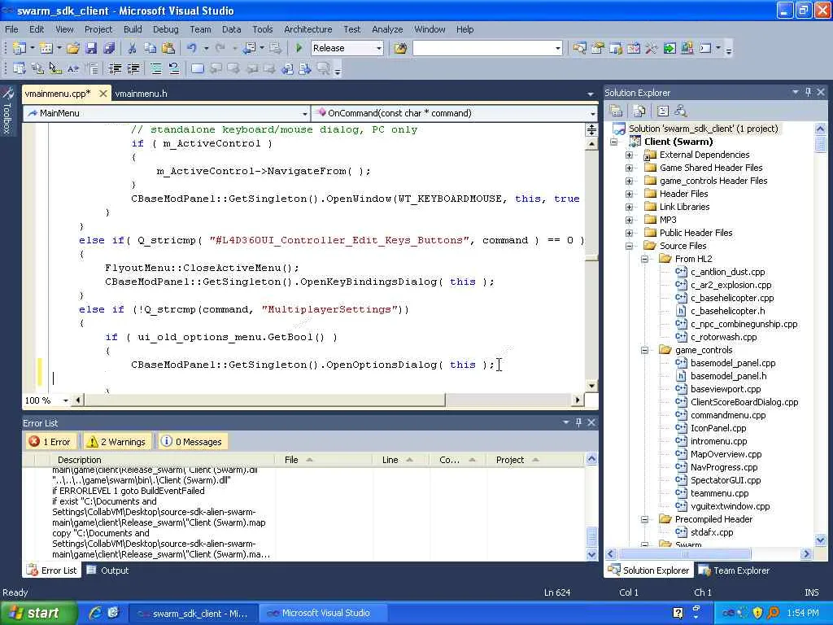Expand the External Dependencies folder node

click(630, 155)
